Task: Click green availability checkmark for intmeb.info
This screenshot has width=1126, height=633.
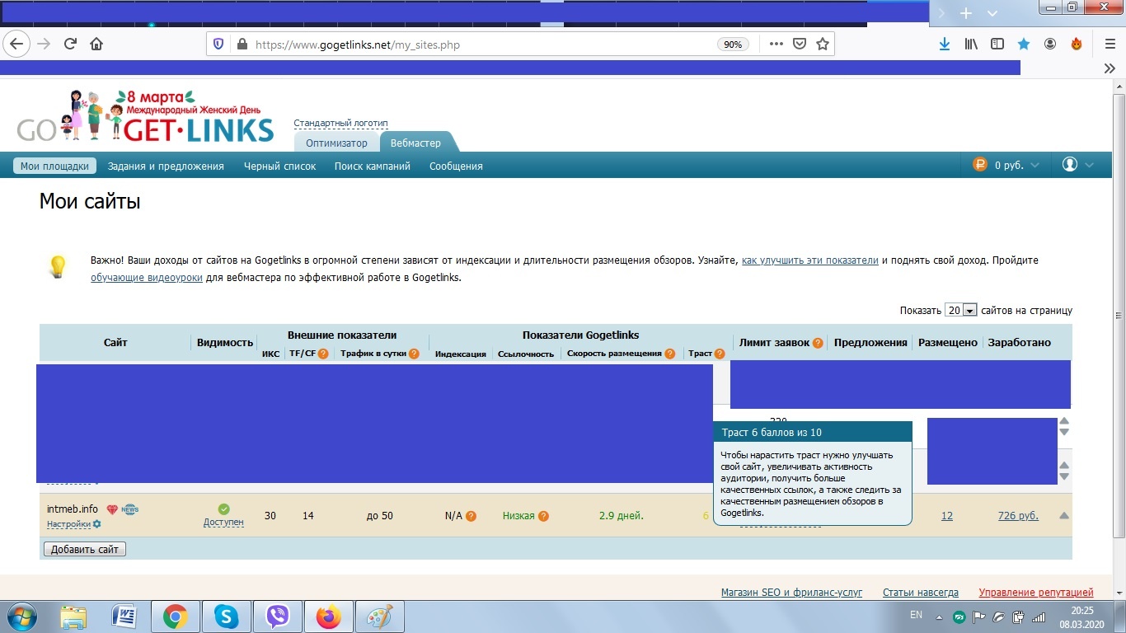Action: click(x=223, y=509)
